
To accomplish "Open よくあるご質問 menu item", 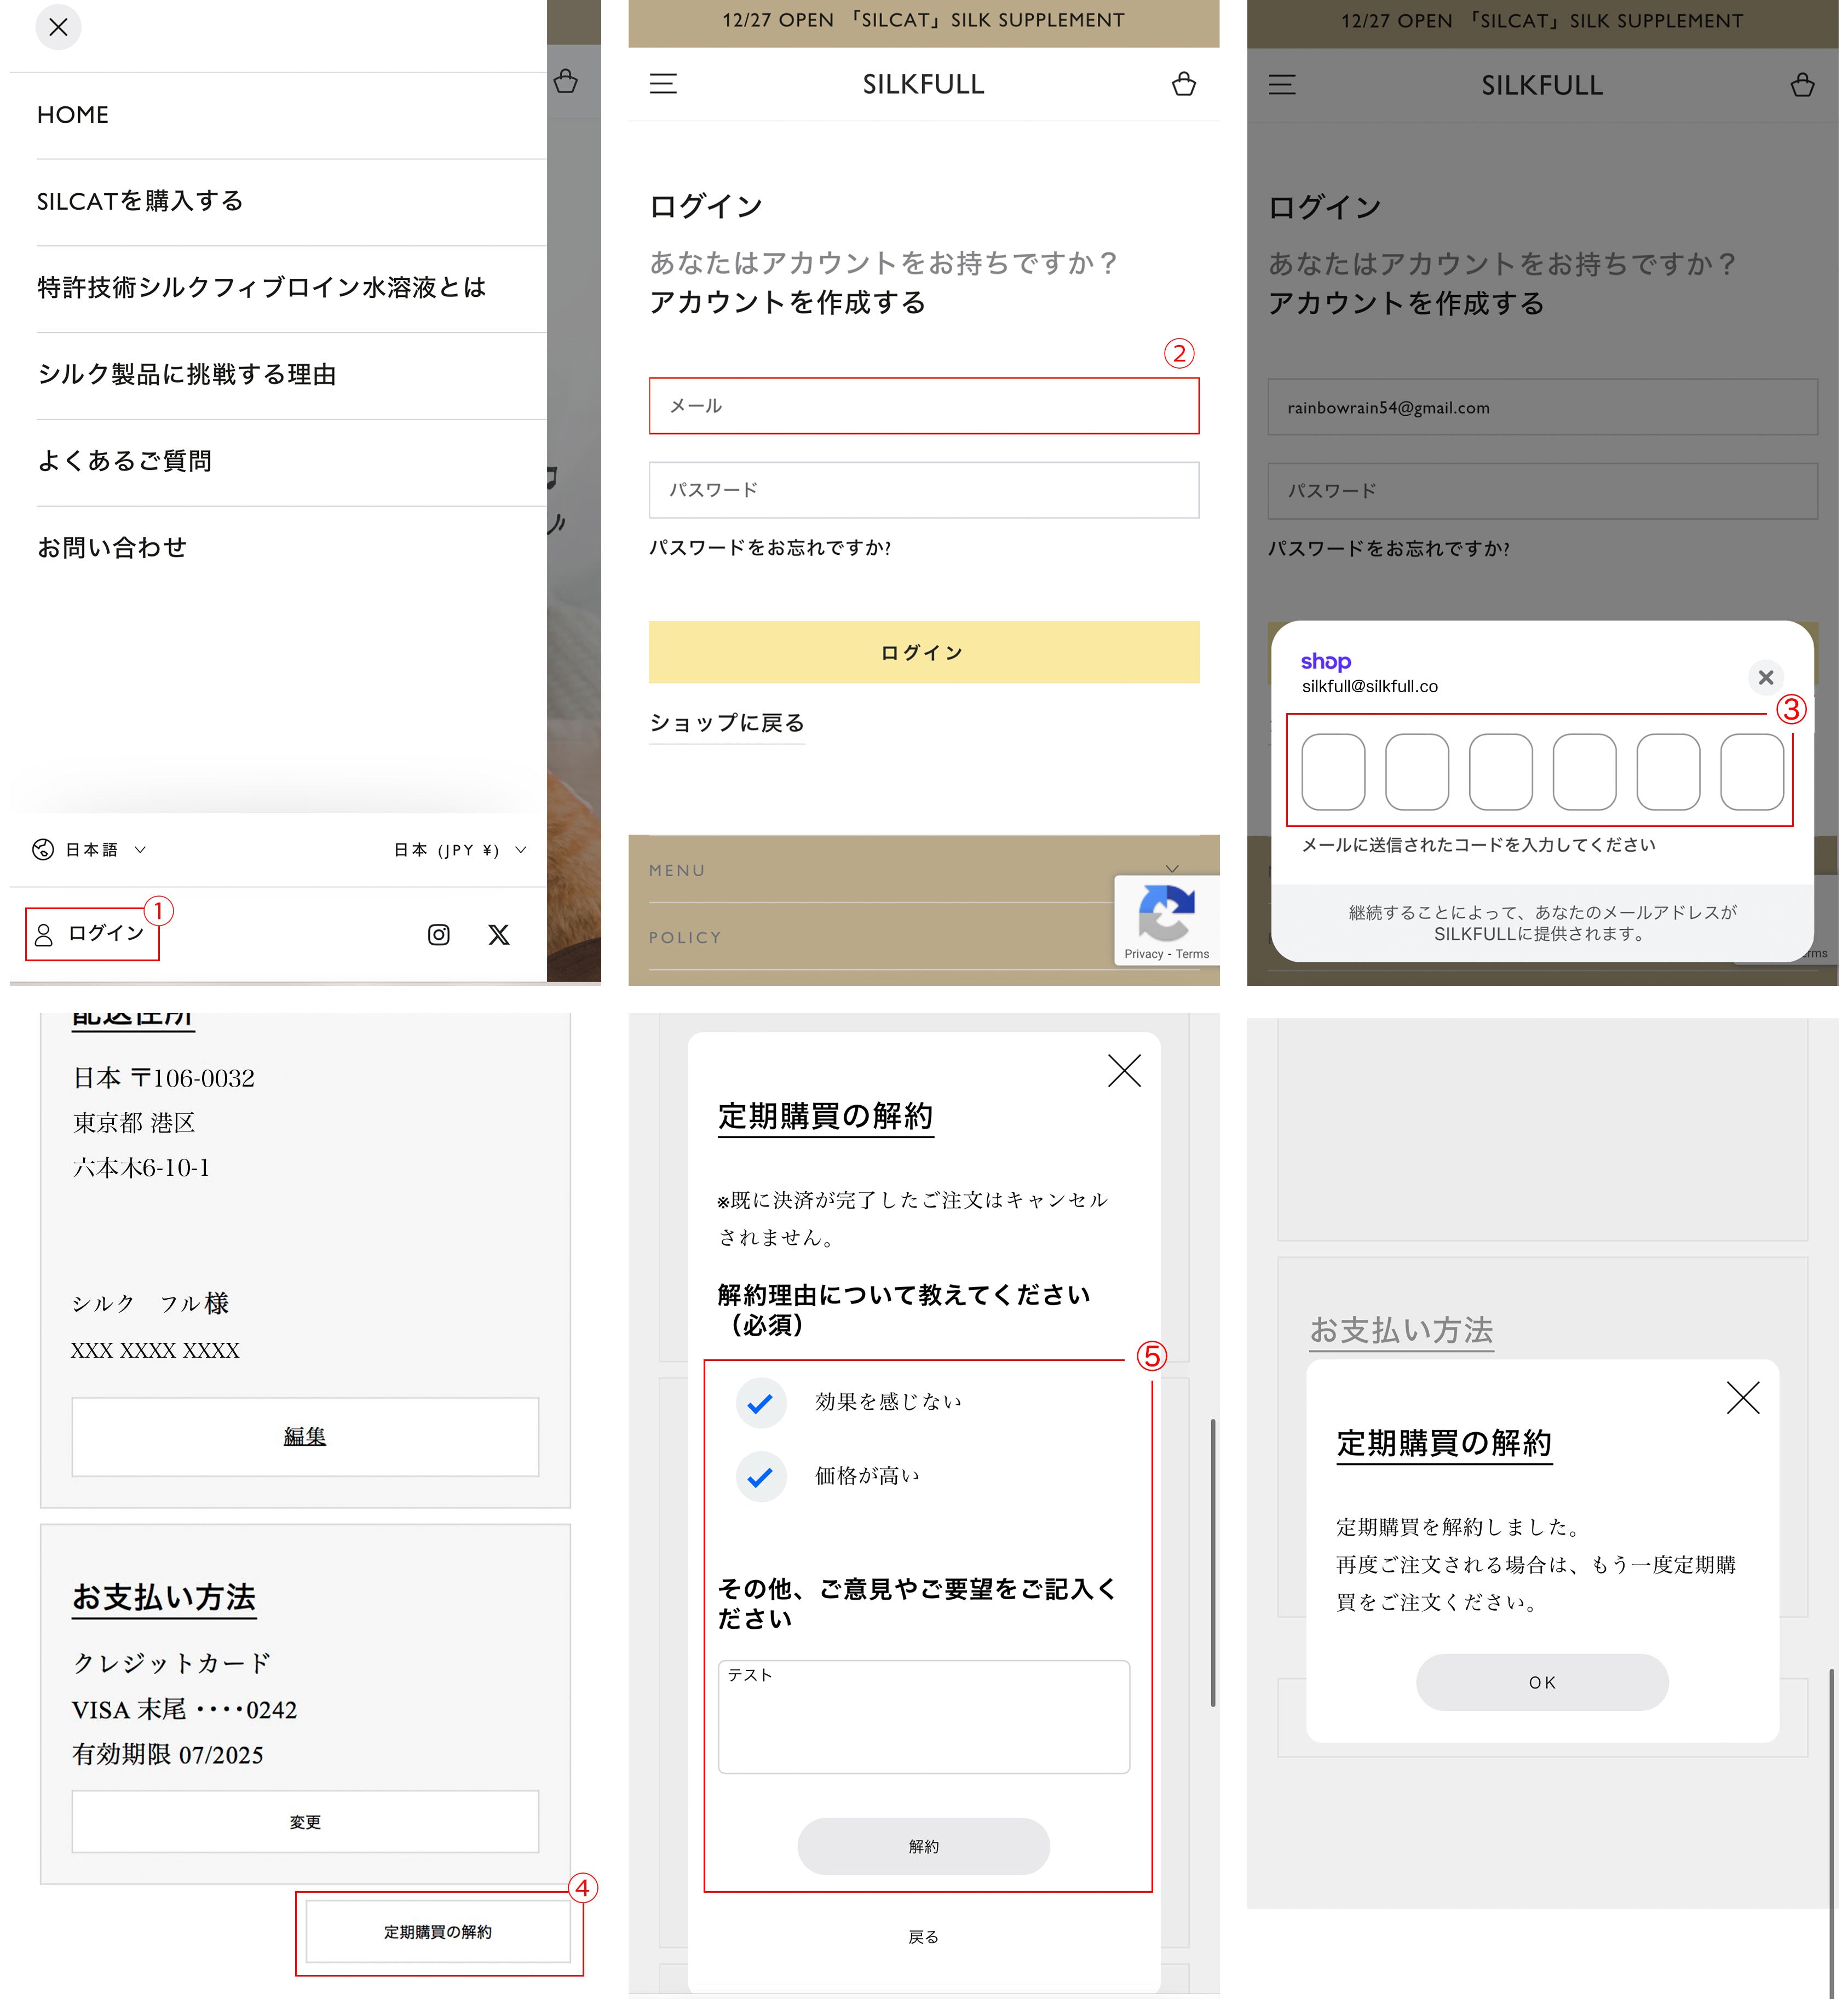I will click(125, 462).
